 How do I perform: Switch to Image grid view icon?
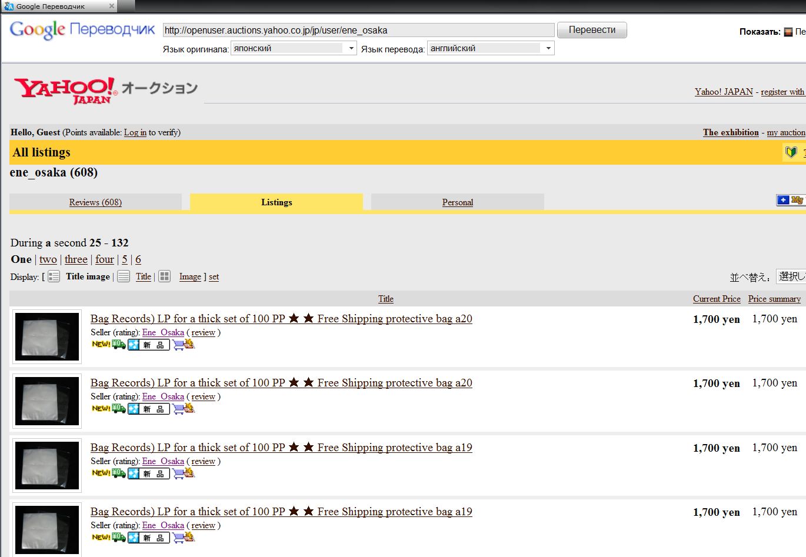[165, 276]
